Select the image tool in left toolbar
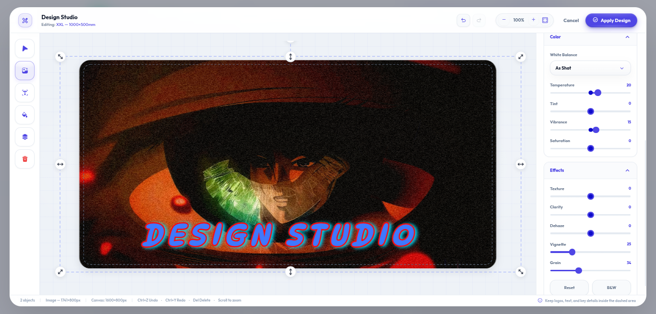Viewport: 656px width, 314px height. pyautogui.click(x=25, y=71)
